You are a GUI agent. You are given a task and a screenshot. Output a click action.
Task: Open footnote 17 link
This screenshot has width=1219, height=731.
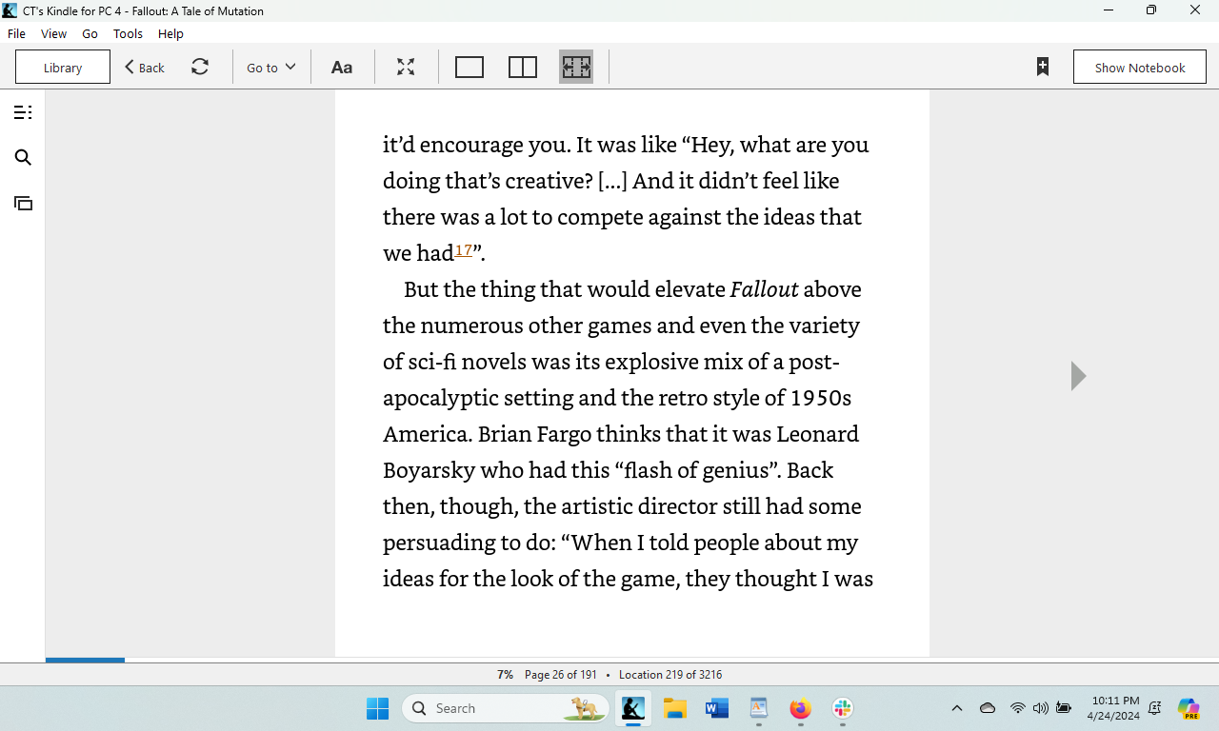463,250
